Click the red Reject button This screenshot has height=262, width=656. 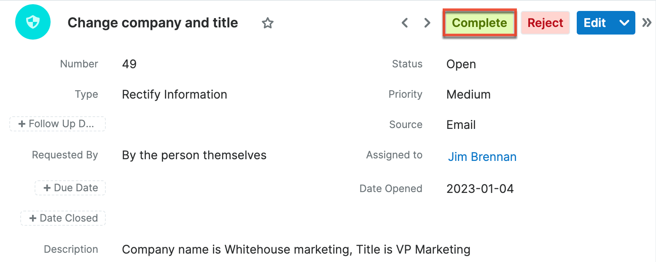pyautogui.click(x=545, y=23)
